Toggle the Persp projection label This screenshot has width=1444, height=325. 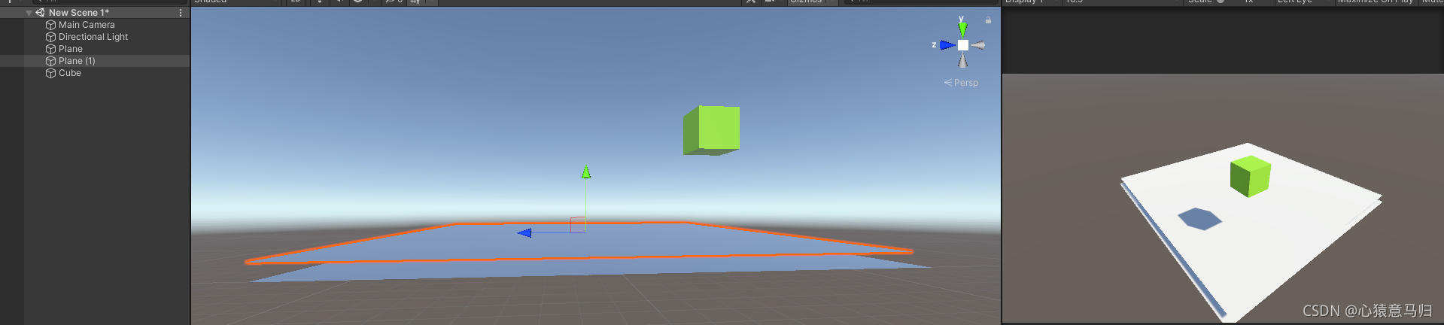[962, 83]
